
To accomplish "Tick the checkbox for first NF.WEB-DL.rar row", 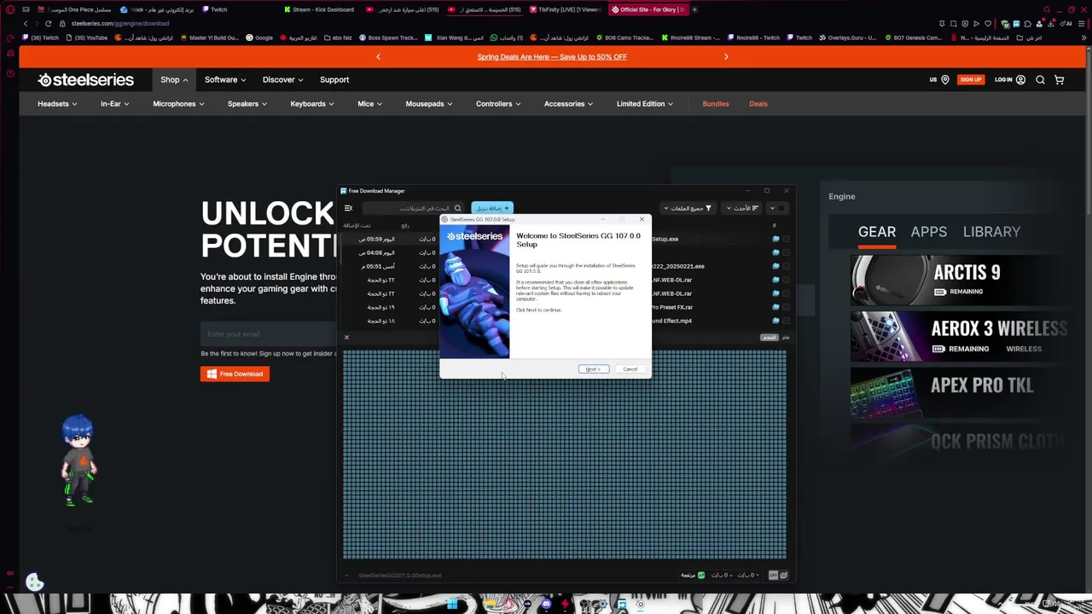I will click(786, 280).
